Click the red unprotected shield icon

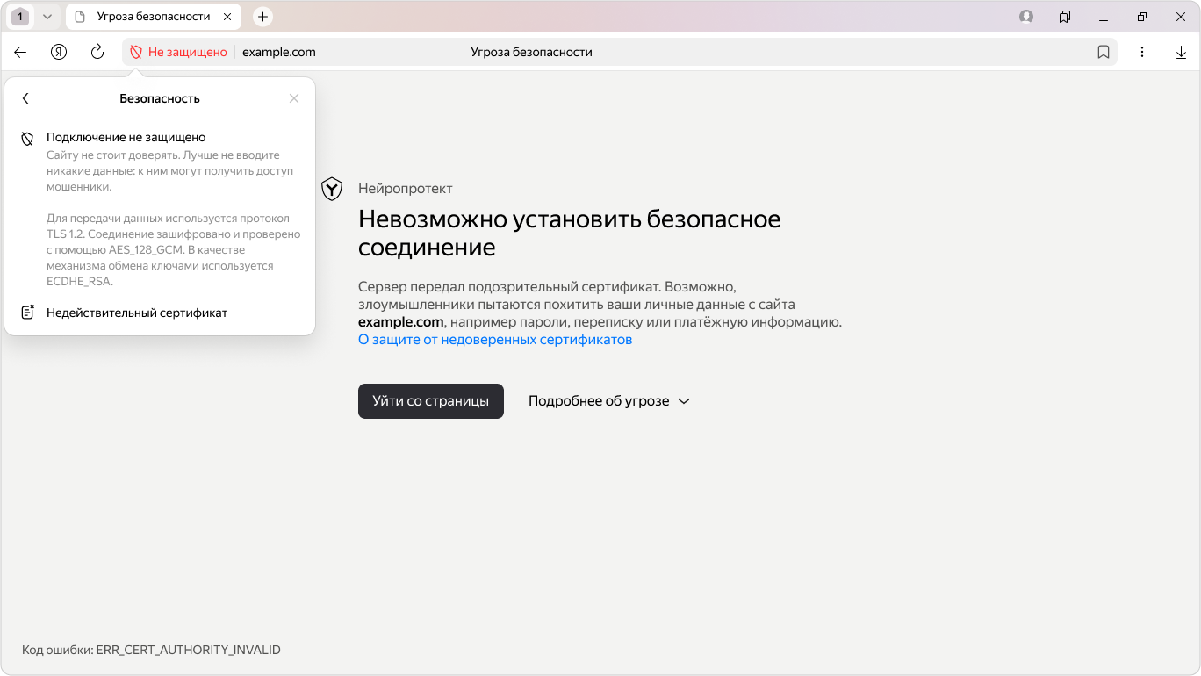136,53
